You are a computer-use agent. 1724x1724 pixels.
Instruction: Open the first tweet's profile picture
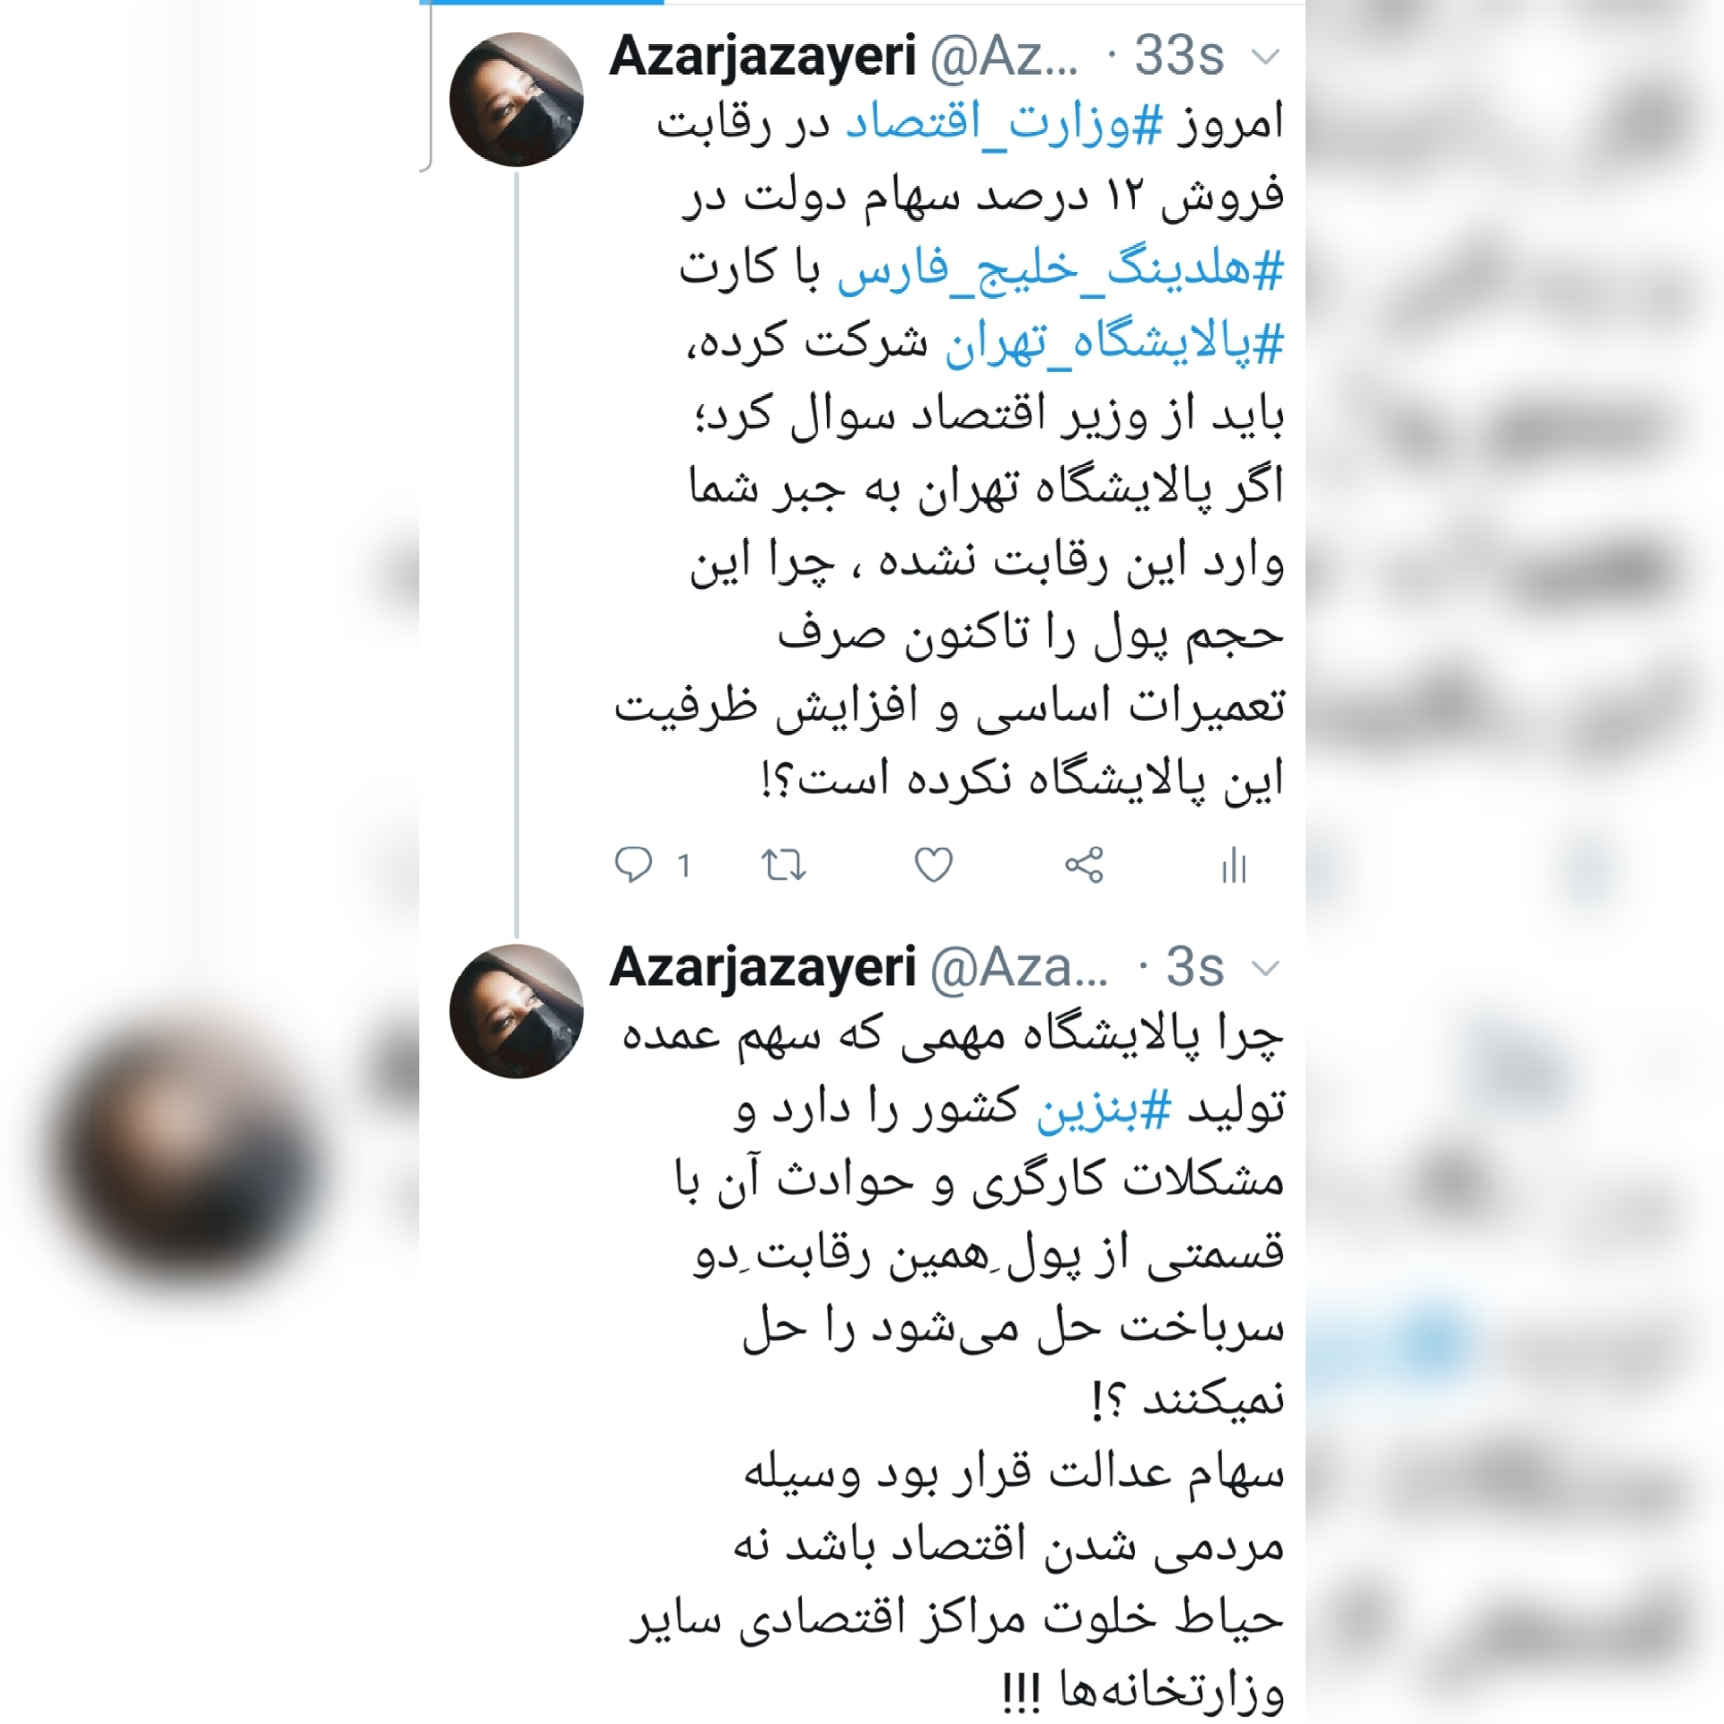pos(516,100)
